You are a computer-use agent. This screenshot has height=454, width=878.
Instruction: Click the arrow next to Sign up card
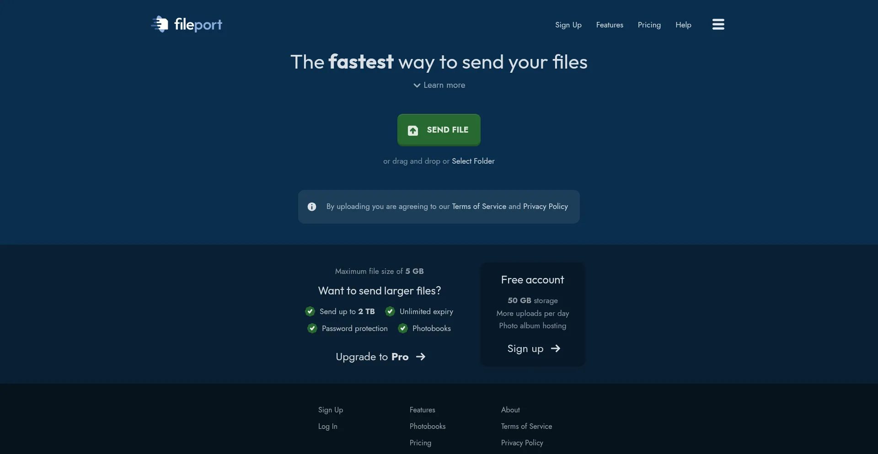(556, 348)
